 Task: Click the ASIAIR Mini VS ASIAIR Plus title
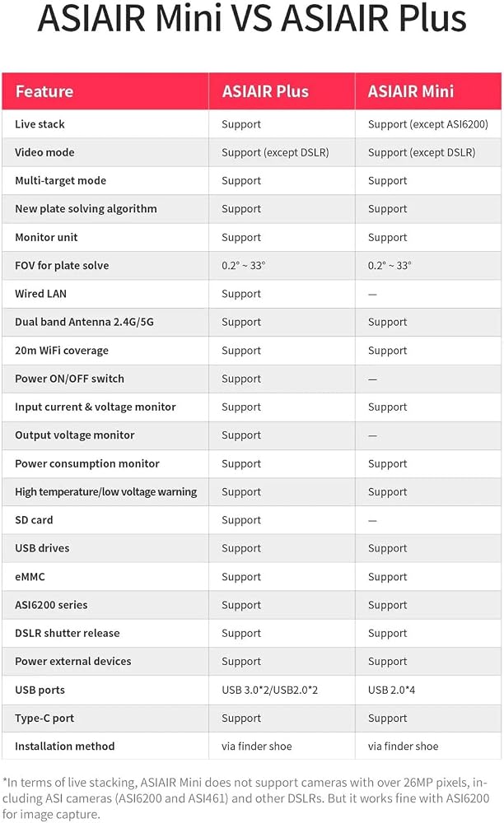(x=252, y=19)
